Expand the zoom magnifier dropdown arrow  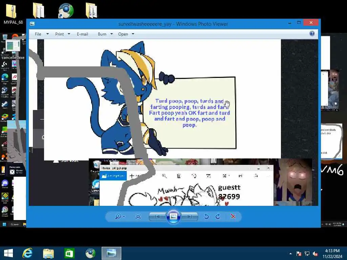click(124, 216)
